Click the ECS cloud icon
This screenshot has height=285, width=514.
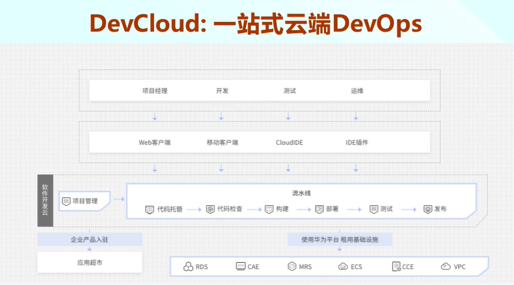coord(343,266)
